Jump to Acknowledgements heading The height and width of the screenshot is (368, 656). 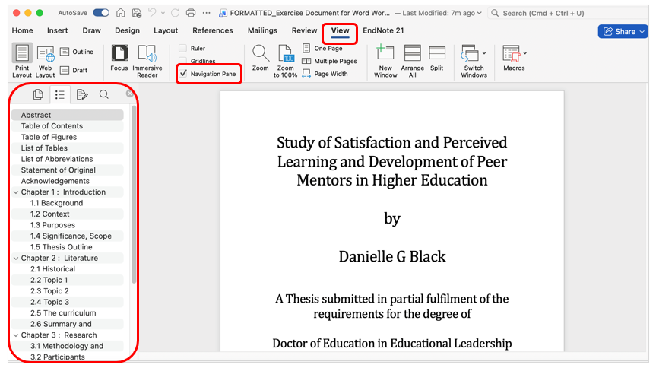68,181
